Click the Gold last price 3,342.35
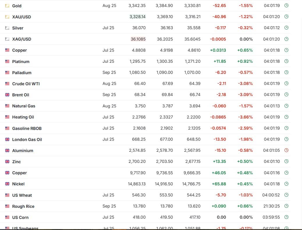This screenshot has width=302, height=230. click(137, 6)
